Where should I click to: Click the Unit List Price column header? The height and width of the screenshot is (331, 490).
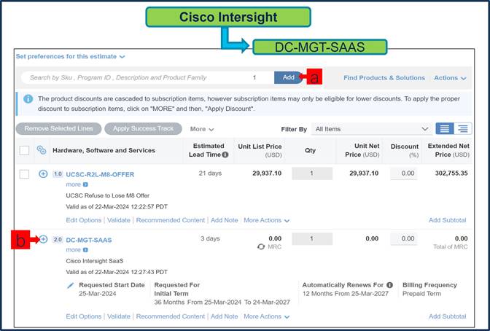click(x=260, y=150)
